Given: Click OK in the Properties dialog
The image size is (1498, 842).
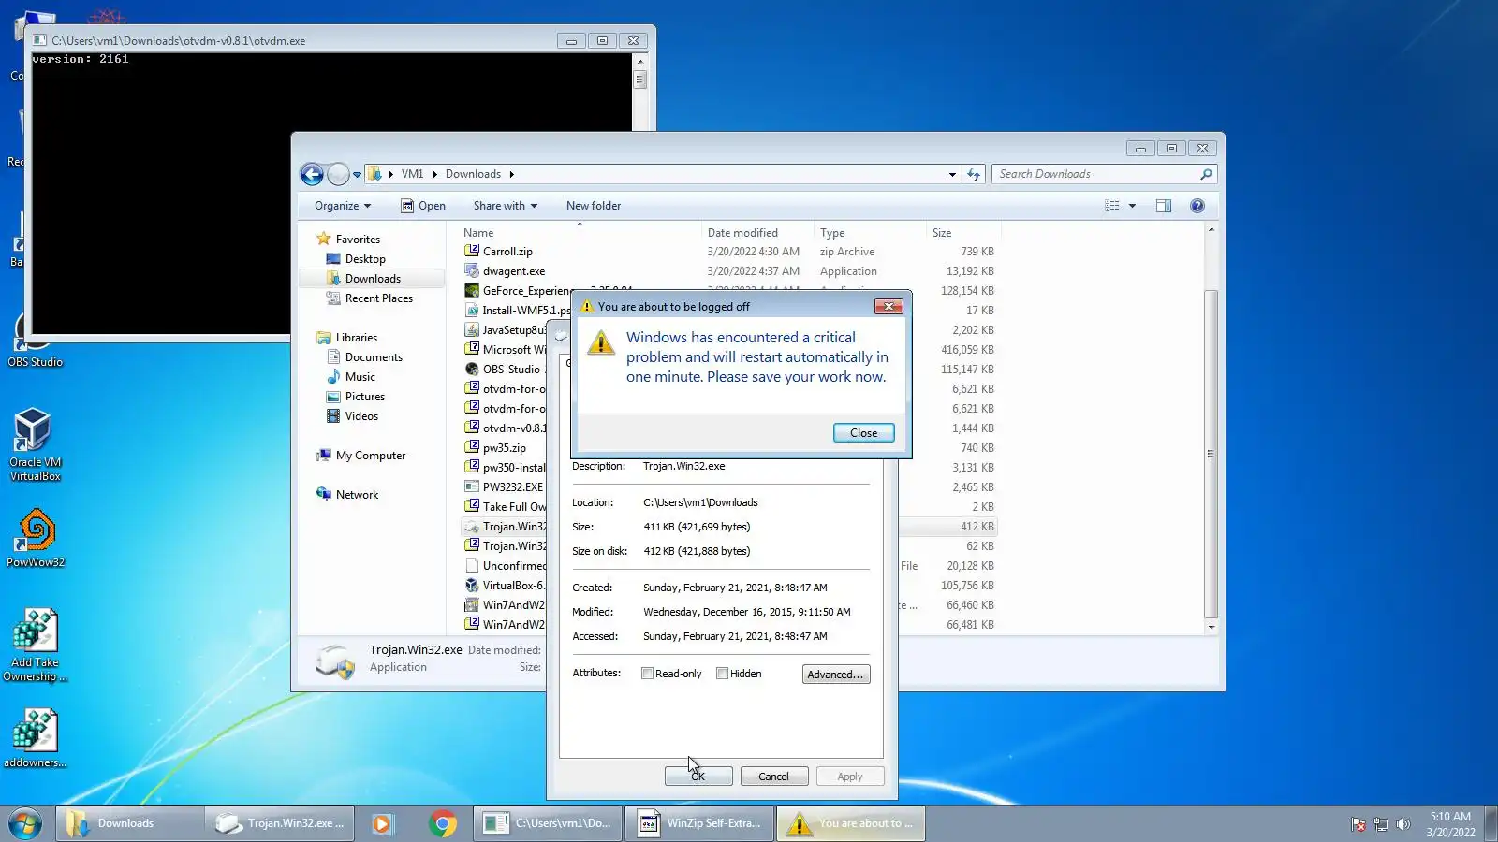Looking at the screenshot, I should (x=698, y=777).
